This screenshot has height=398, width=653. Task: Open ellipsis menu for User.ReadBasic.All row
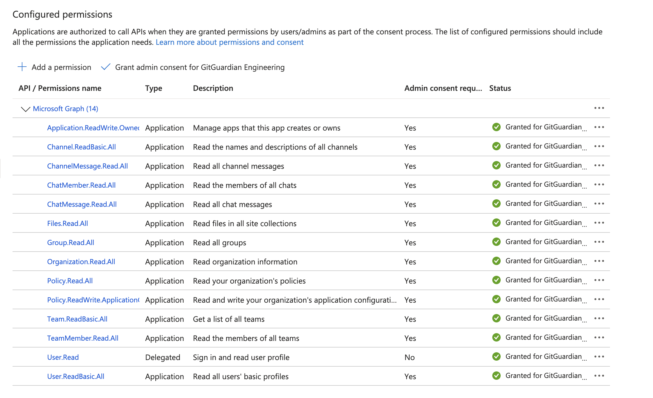click(599, 376)
